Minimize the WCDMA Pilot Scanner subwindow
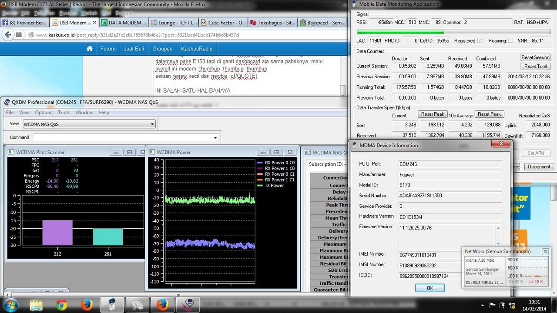This screenshot has height=313, width=557. (116, 152)
